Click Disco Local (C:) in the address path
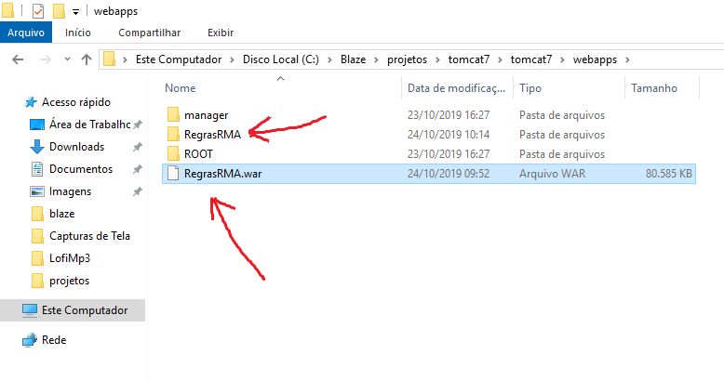 281,59
